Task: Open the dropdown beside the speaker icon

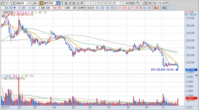Action: click(x=38, y=3)
